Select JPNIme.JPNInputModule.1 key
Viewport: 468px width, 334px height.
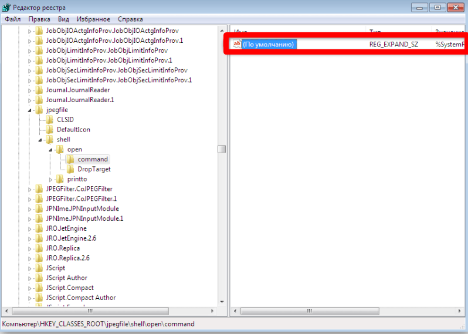[x=85, y=218]
